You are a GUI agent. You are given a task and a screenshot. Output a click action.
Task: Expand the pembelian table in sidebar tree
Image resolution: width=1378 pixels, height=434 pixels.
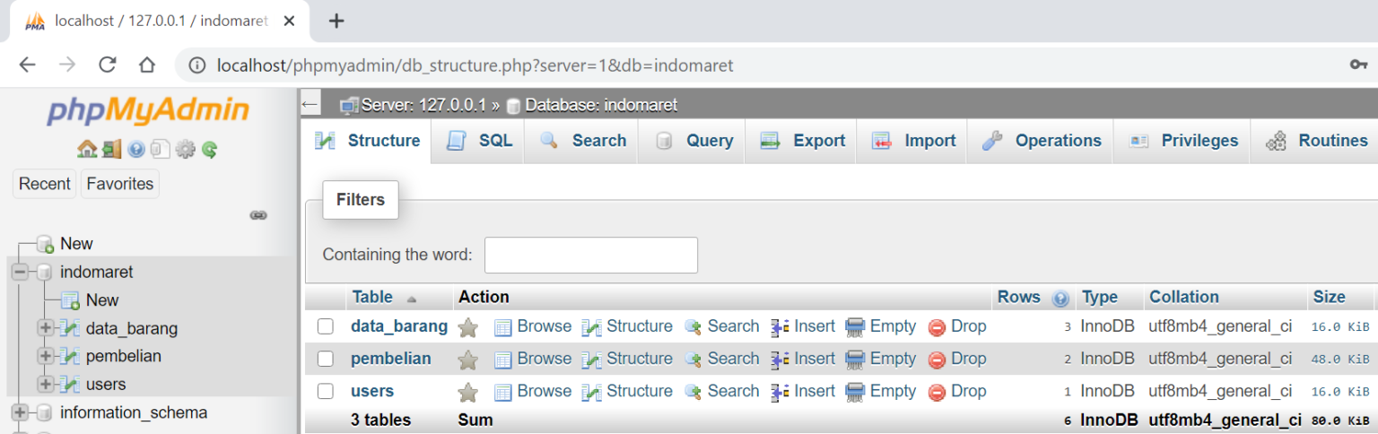[x=45, y=356]
